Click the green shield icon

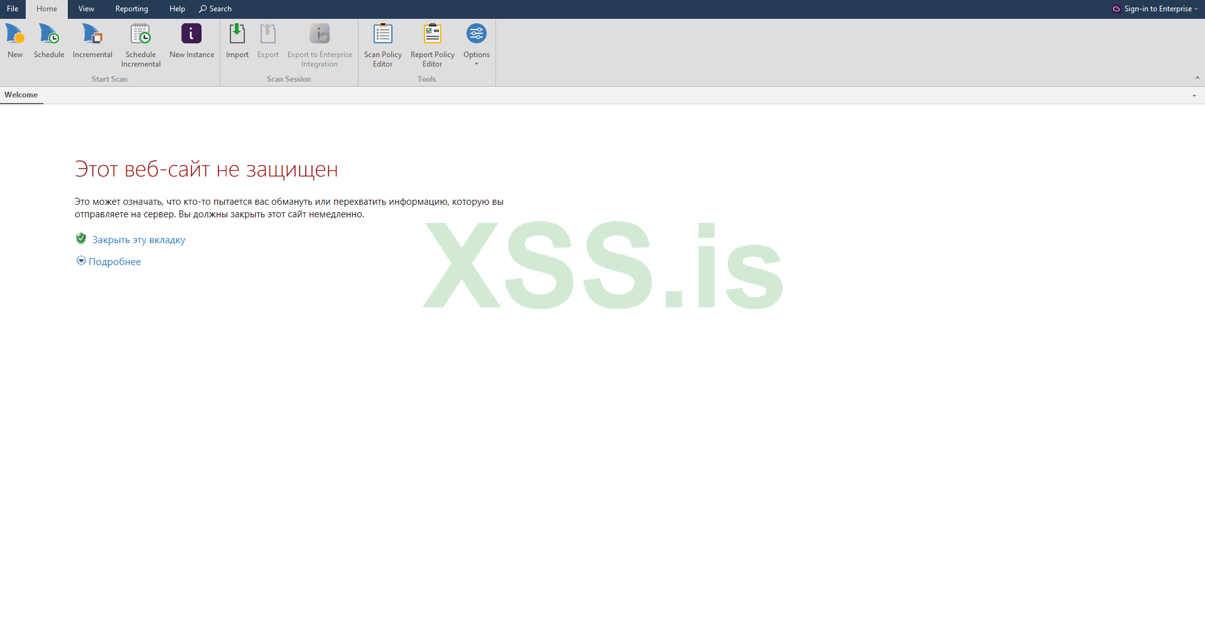tap(81, 239)
